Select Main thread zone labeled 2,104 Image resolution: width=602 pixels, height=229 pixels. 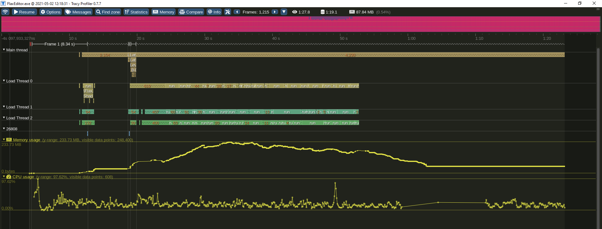tap(105, 55)
